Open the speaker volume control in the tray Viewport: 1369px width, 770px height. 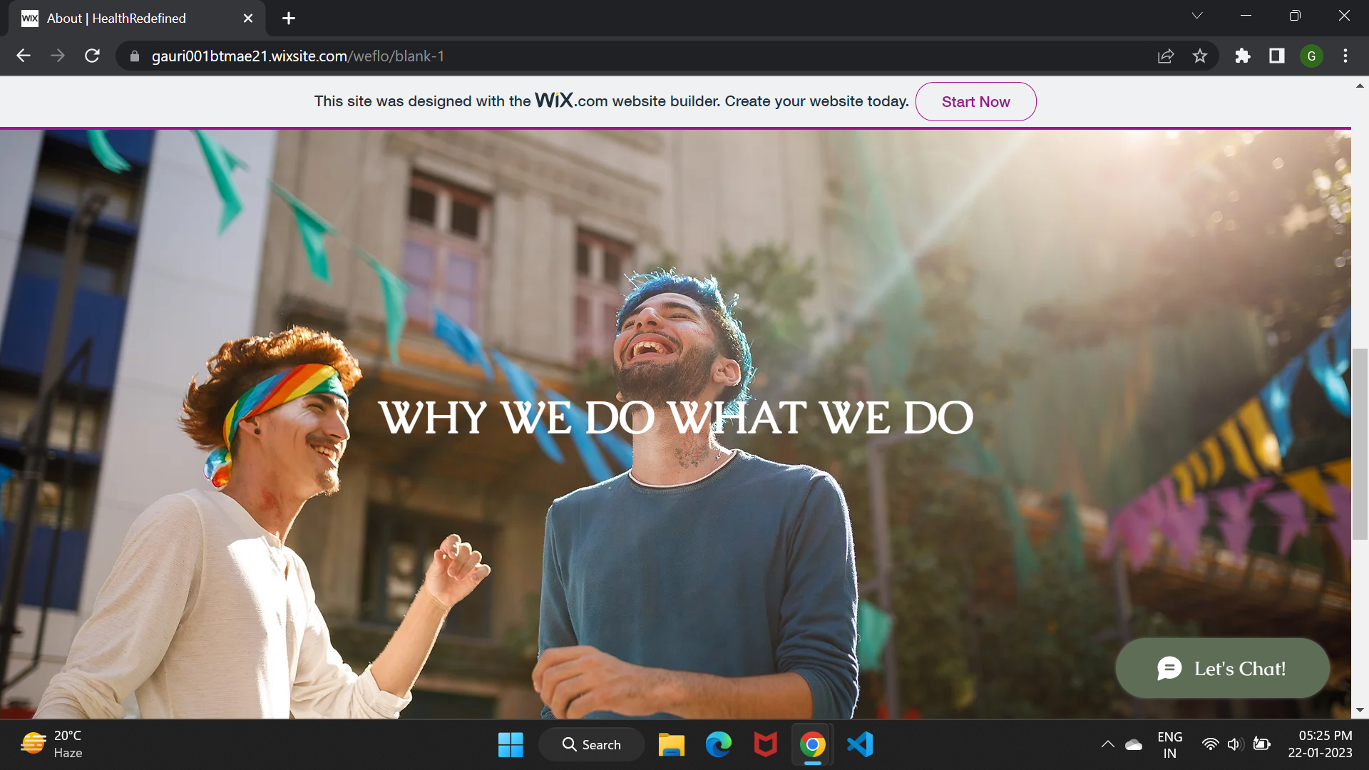click(1235, 744)
